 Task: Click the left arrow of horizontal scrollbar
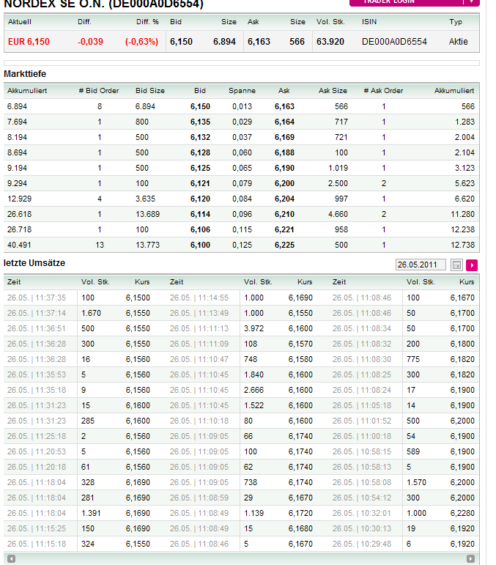point(12,559)
